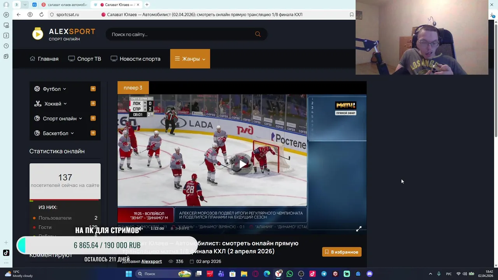Expand the Жанры dropdown menu
Screen dimensions: 498x280
[190, 59]
